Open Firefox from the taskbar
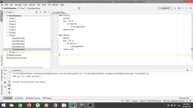 pyautogui.click(x=29, y=105)
